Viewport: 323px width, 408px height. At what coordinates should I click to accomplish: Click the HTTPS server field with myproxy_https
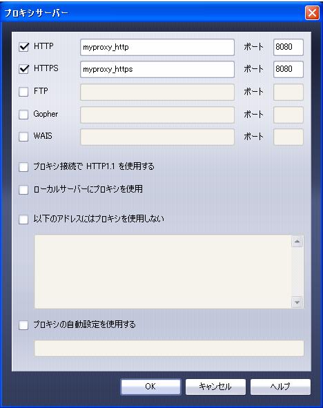[x=157, y=69]
